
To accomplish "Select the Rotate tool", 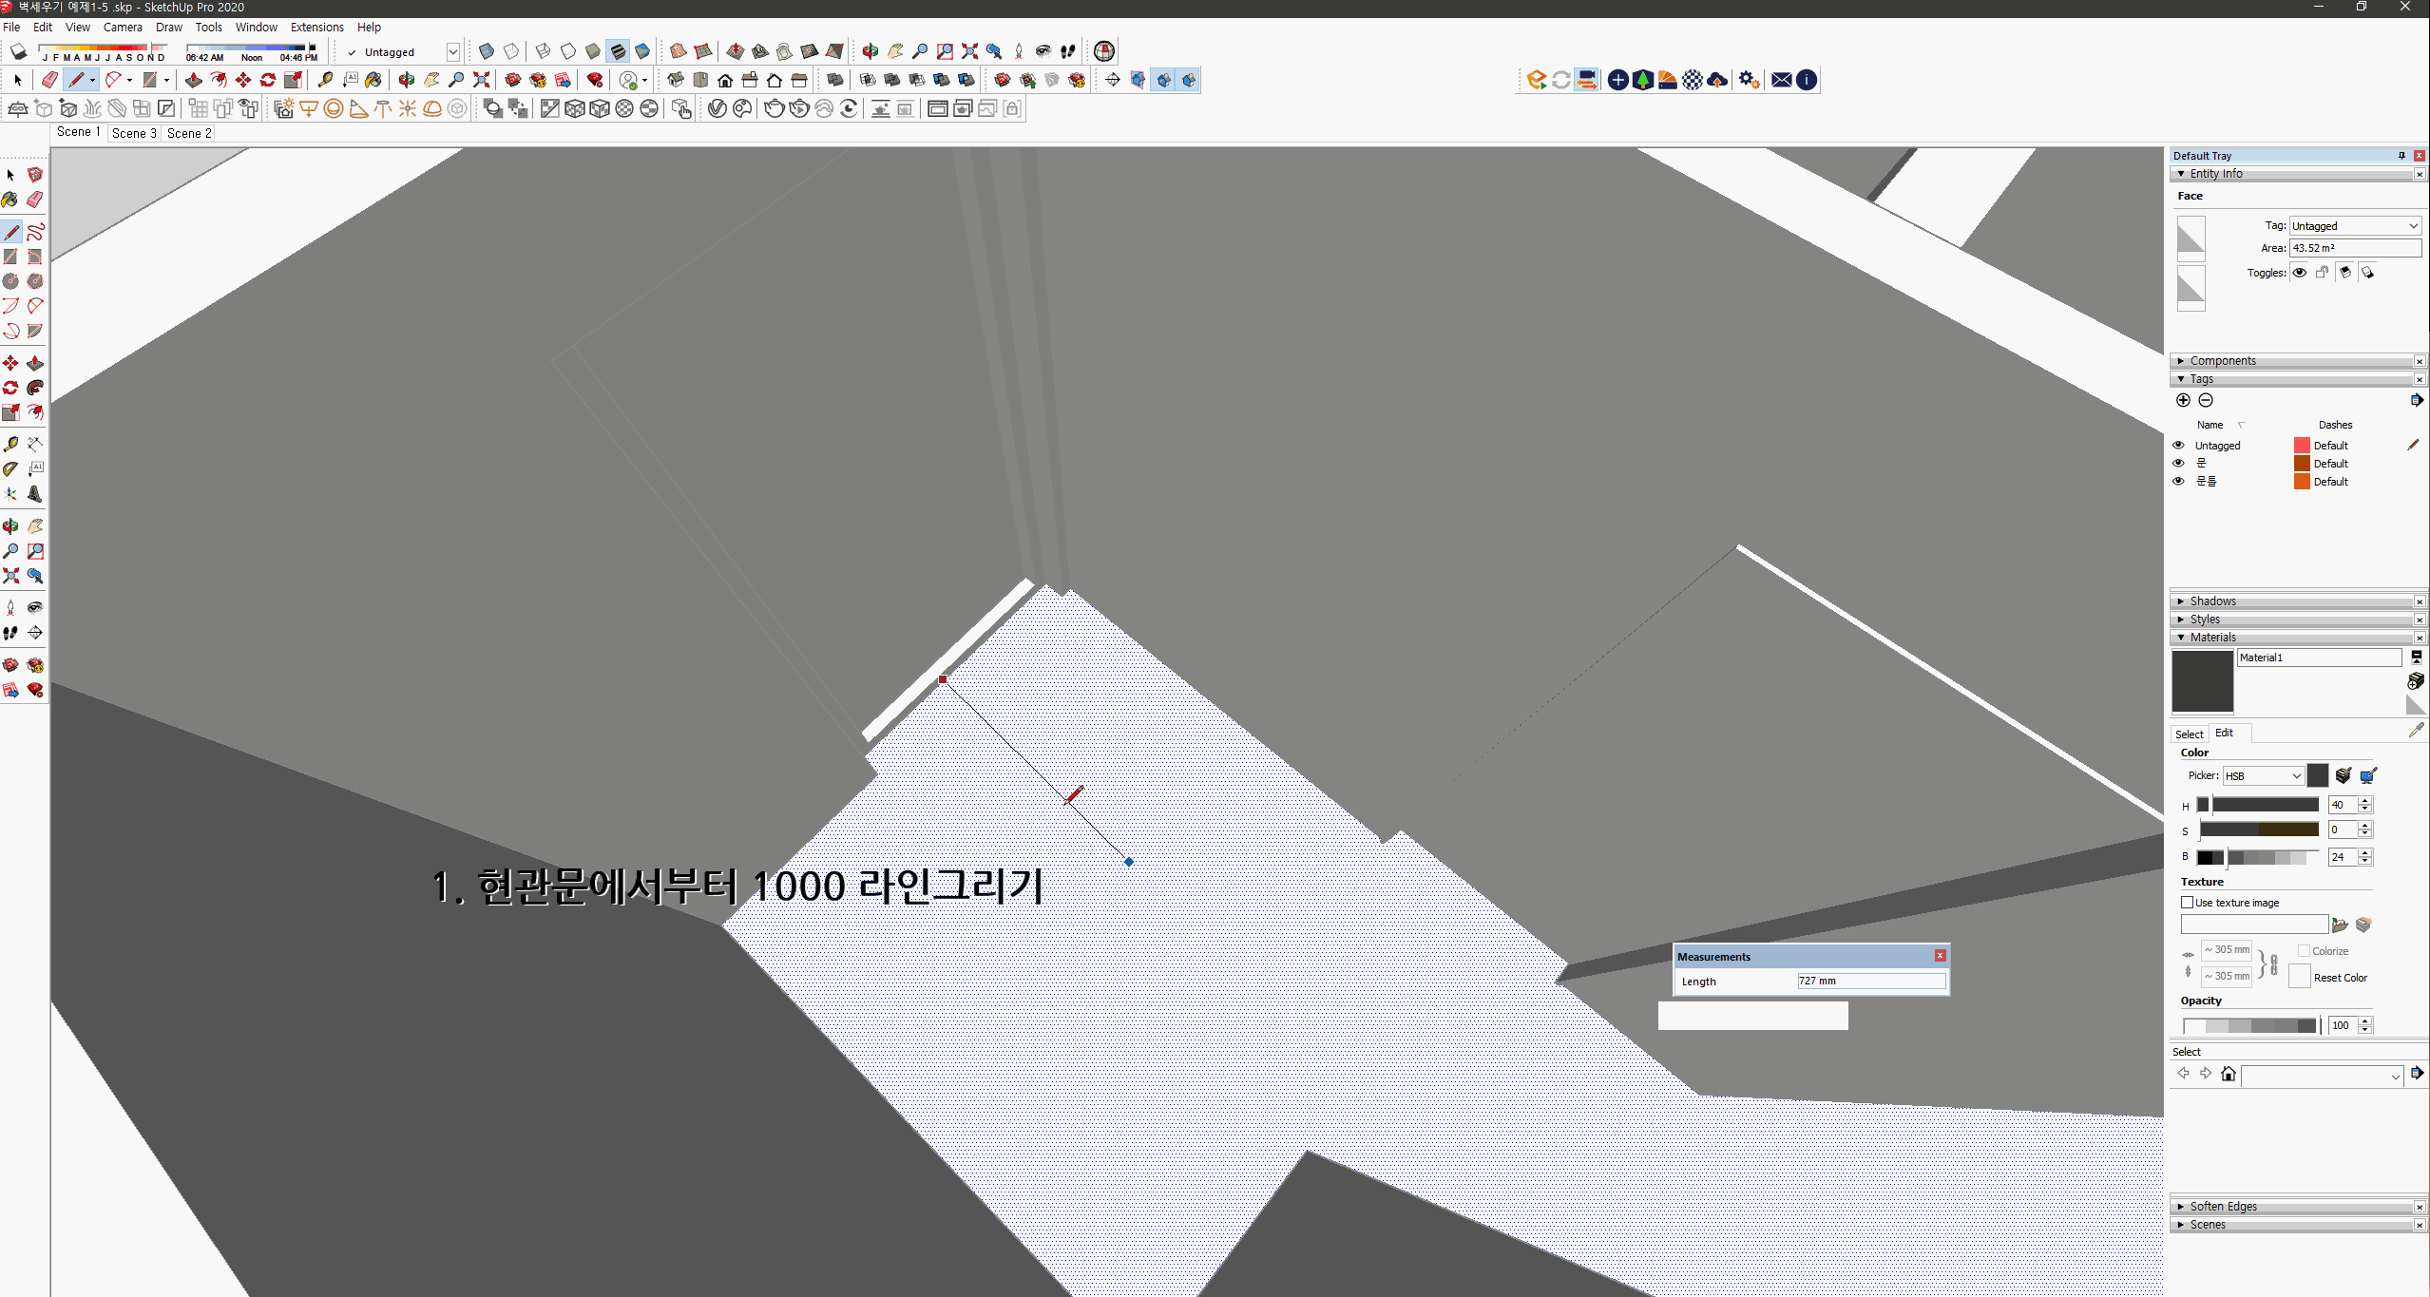I will point(10,388).
